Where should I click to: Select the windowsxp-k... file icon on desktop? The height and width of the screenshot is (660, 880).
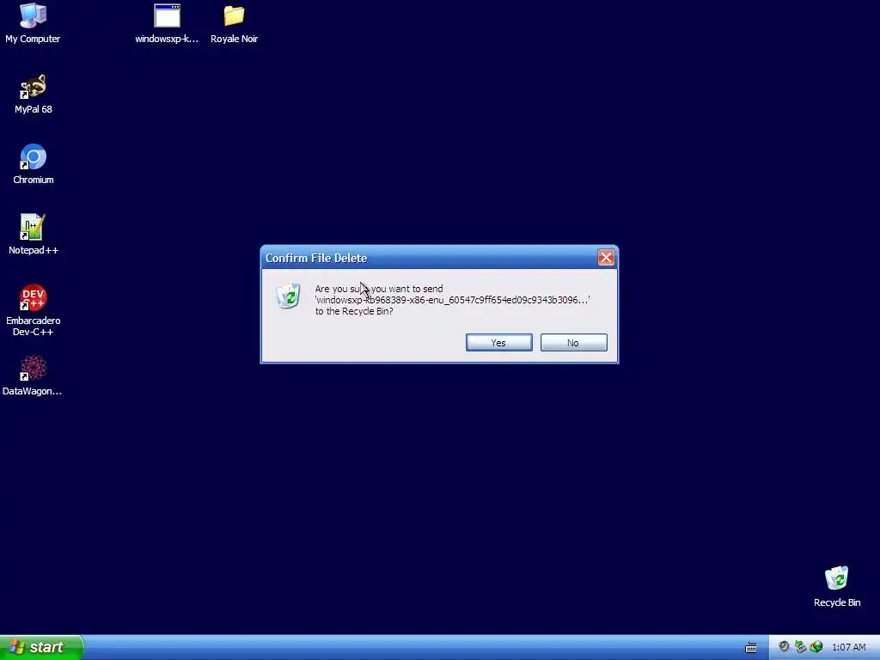[167, 23]
